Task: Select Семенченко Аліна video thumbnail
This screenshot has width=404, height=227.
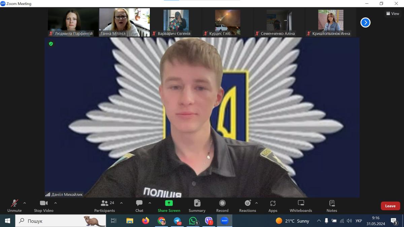Action: pyautogui.click(x=279, y=23)
